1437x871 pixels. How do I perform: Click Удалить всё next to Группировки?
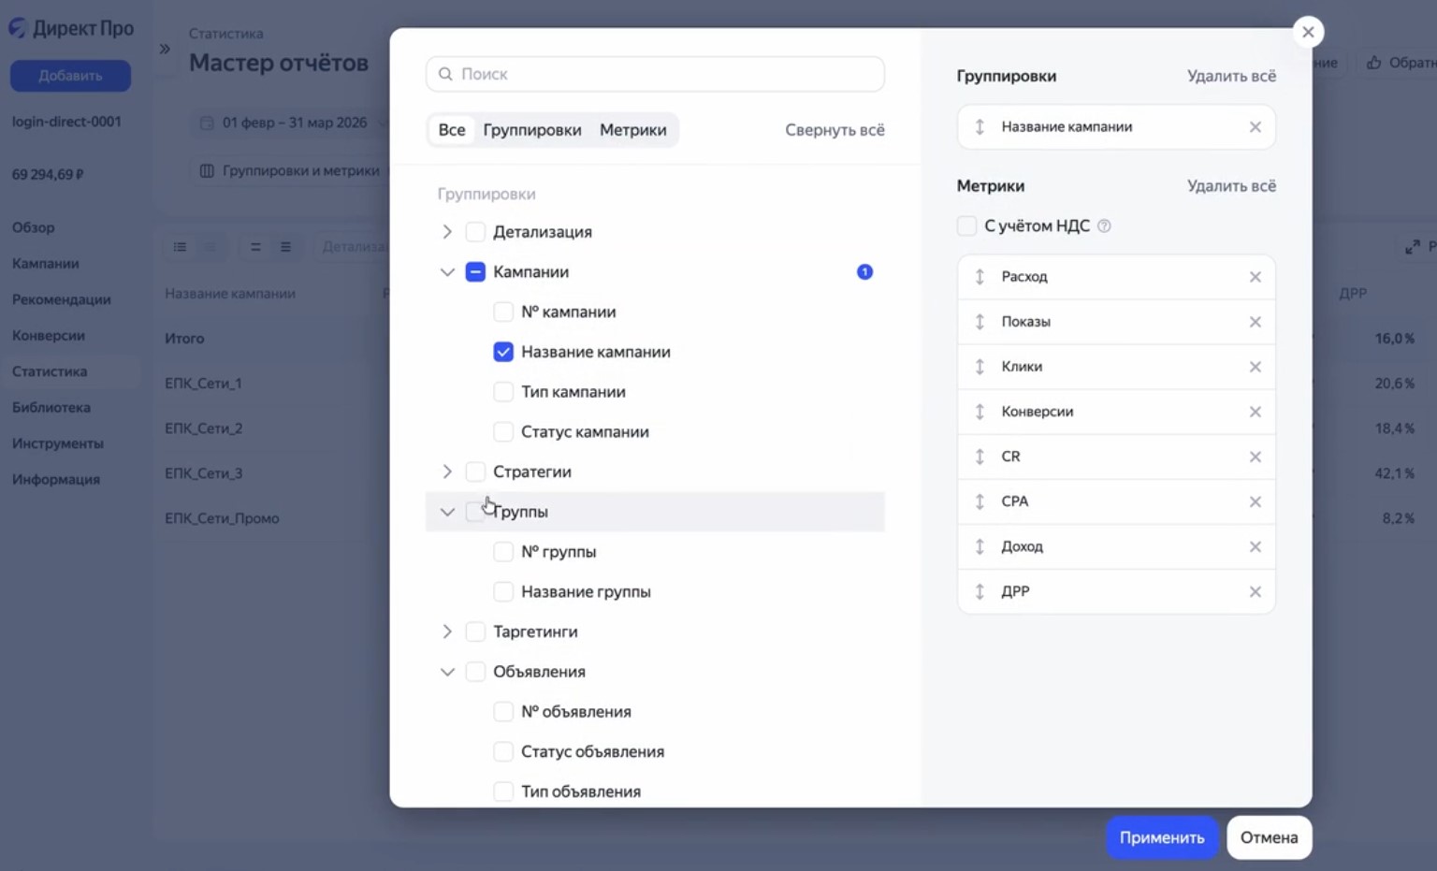click(1231, 76)
